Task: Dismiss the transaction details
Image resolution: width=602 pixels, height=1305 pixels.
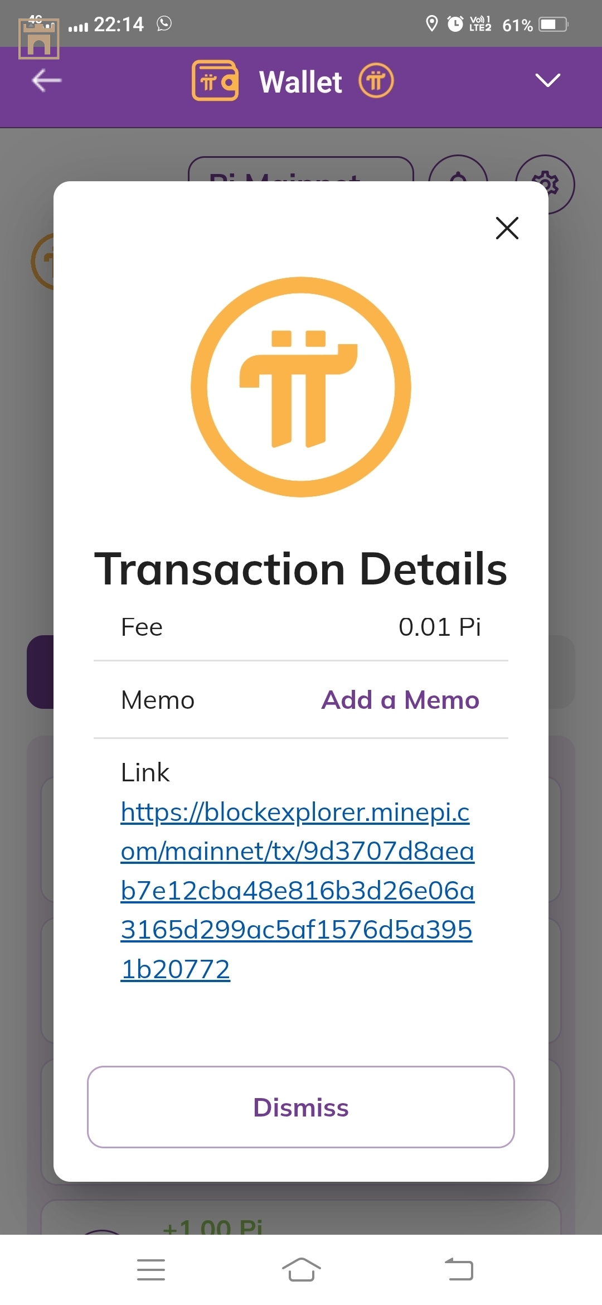Action: [x=301, y=1107]
